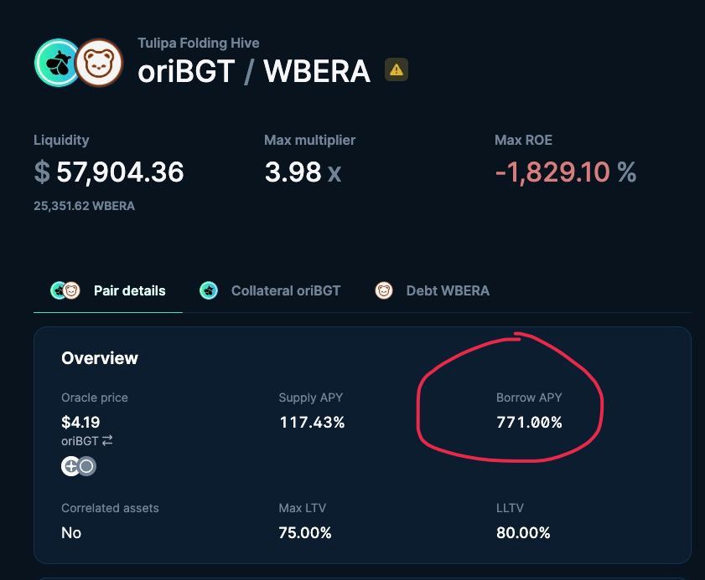Click the Tulipa Folding Hive label
705x580 pixels.
pyautogui.click(x=199, y=43)
